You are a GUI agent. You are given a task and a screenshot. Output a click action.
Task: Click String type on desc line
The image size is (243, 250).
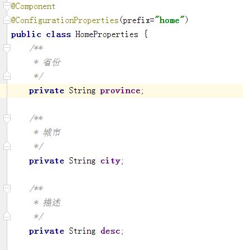click(x=82, y=231)
